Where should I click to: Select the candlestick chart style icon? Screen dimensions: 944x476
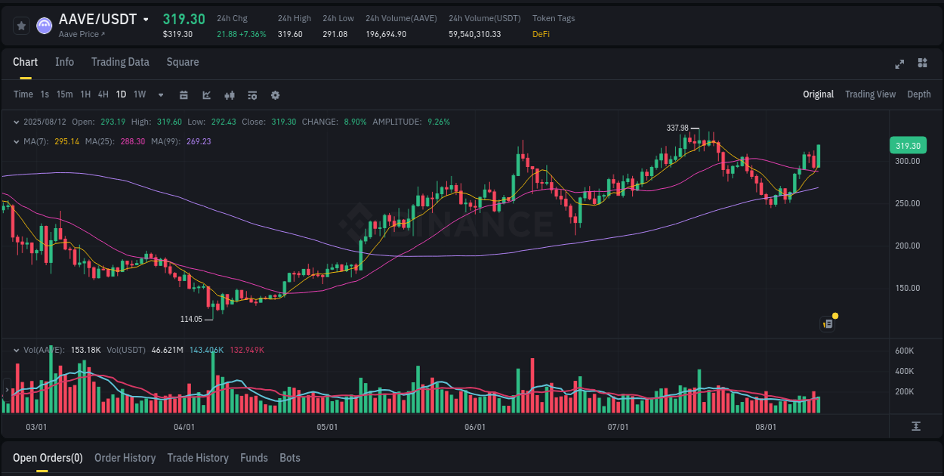[x=229, y=95]
